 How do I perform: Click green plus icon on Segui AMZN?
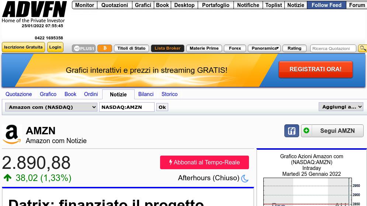click(307, 131)
